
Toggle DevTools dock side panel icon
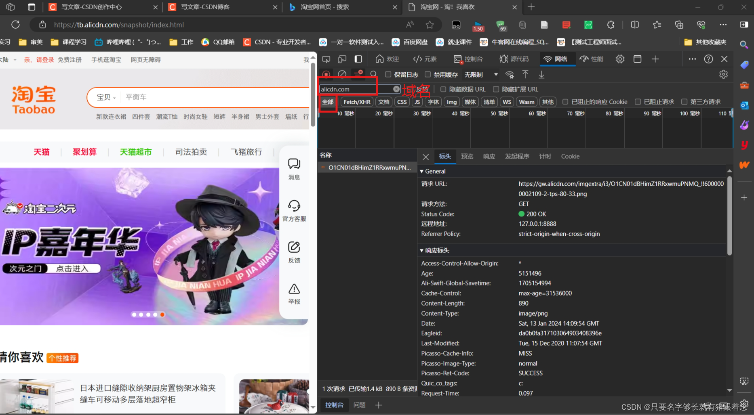click(358, 59)
